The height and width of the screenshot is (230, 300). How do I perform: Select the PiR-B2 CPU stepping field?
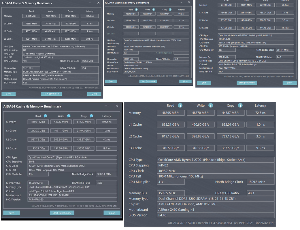(216, 165)
